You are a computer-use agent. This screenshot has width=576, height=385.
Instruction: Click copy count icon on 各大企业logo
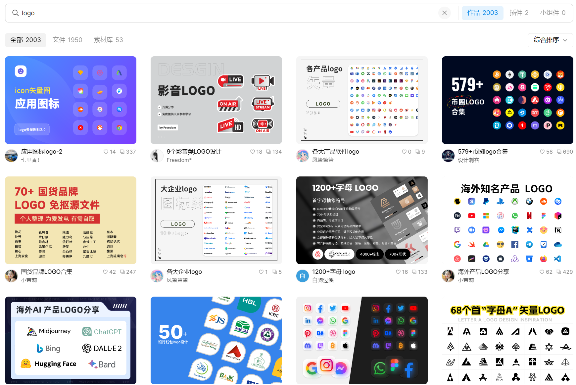pos(275,272)
